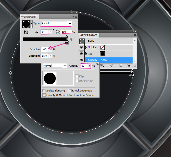Click the Location 95,9 input field
This screenshot has width=171, height=157.
coord(44,56)
